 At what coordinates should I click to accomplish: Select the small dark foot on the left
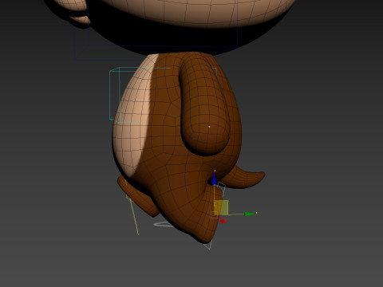[138, 196]
